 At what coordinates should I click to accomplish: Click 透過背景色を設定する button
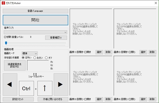(x=15, y=65)
